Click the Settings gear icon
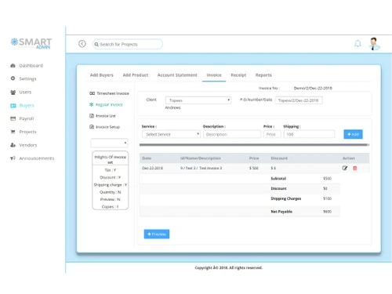392x294 pixels. click(13, 78)
